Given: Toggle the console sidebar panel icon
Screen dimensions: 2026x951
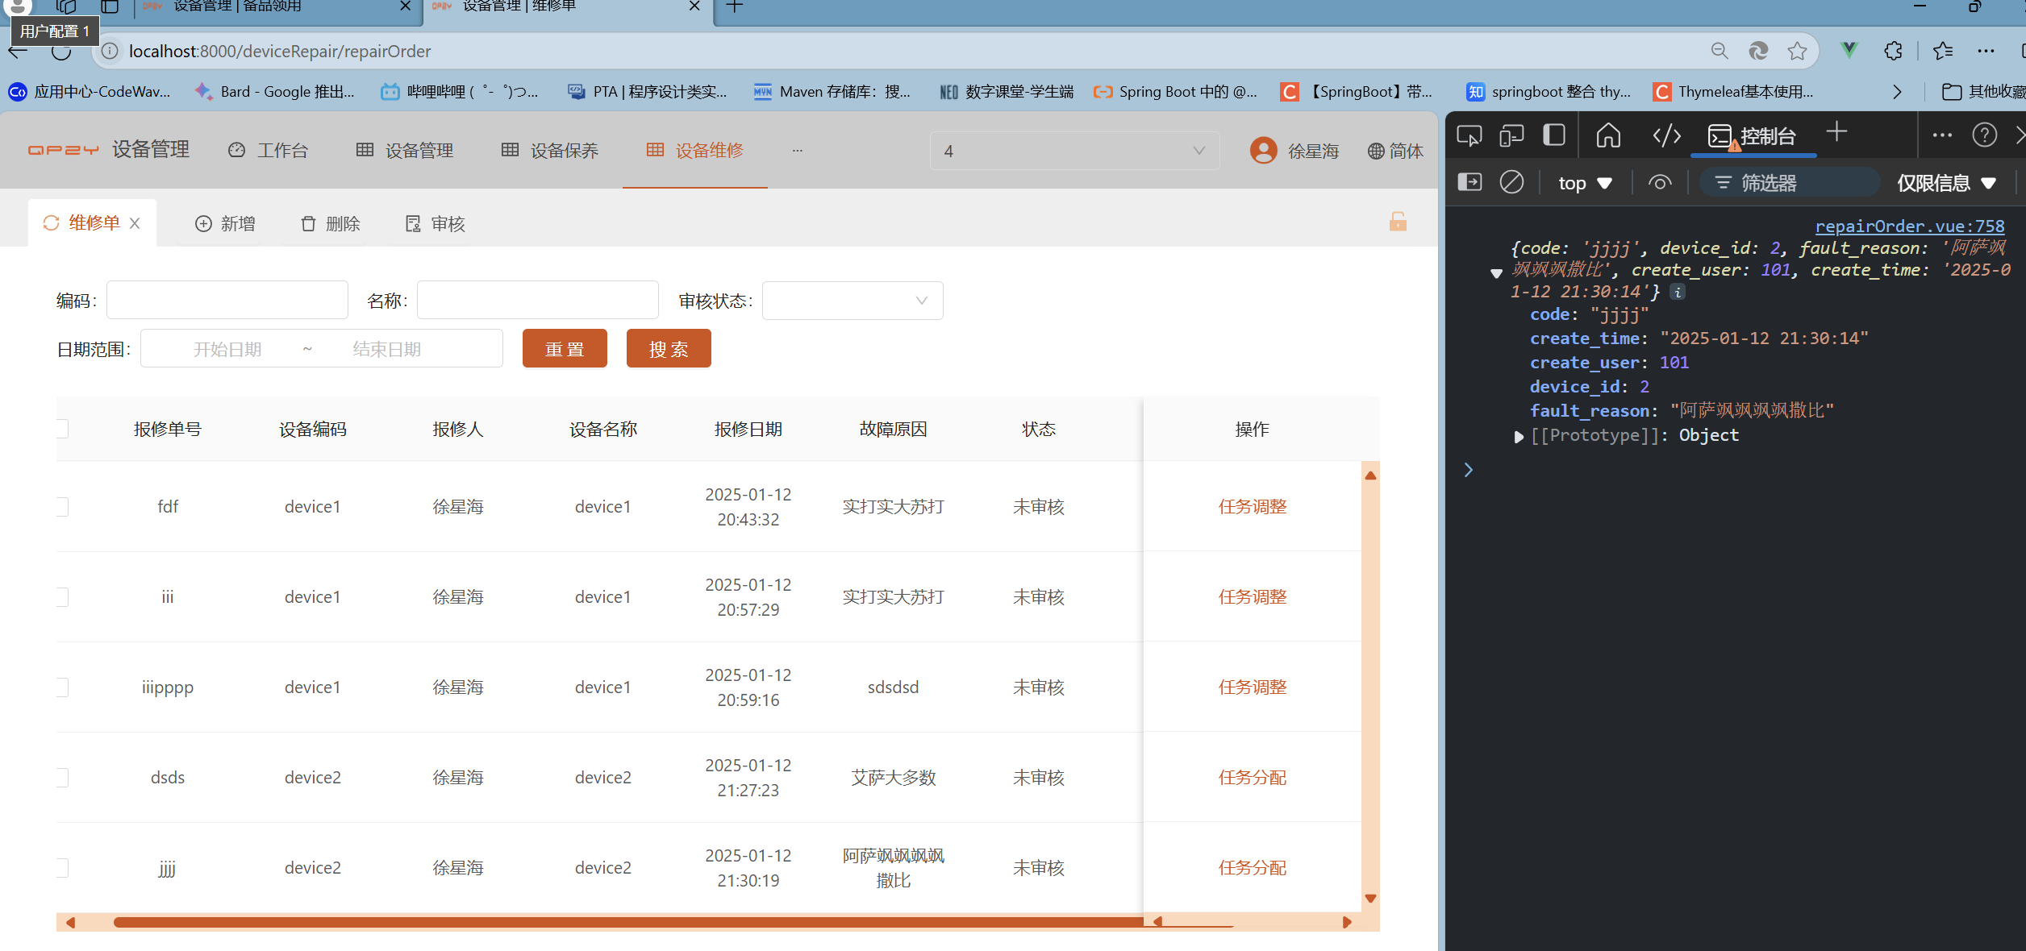Looking at the screenshot, I should [x=1469, y=183].
